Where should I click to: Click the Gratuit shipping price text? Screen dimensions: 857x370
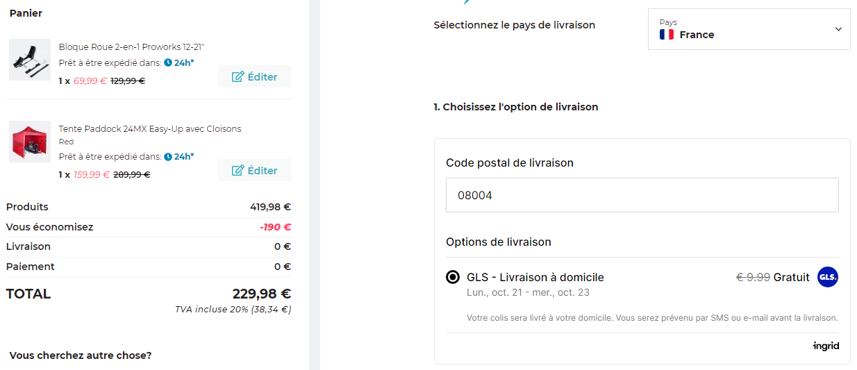click(791, 277)
